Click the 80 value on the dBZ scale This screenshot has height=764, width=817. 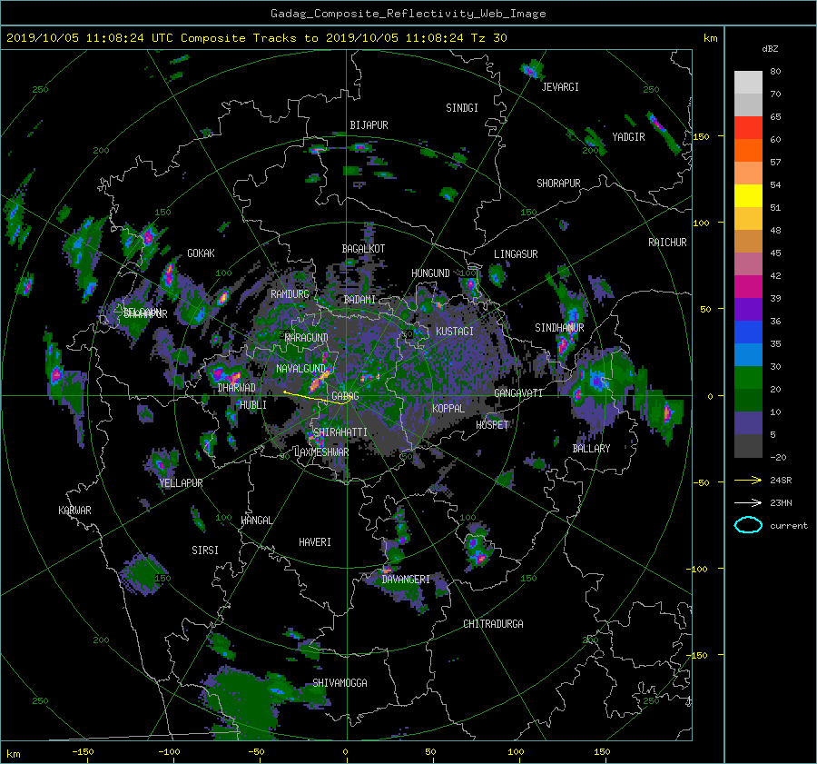click(x=775, y=72)
